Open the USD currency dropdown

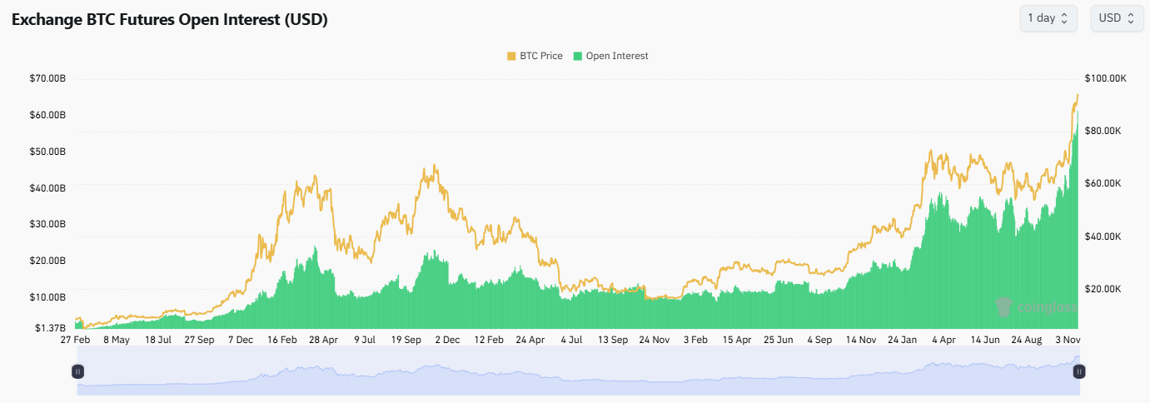click(1117, 18)
